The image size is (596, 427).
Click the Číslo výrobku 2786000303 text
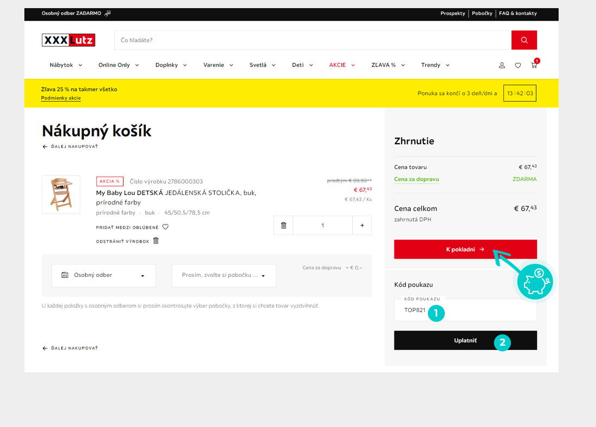pos(166,182)
